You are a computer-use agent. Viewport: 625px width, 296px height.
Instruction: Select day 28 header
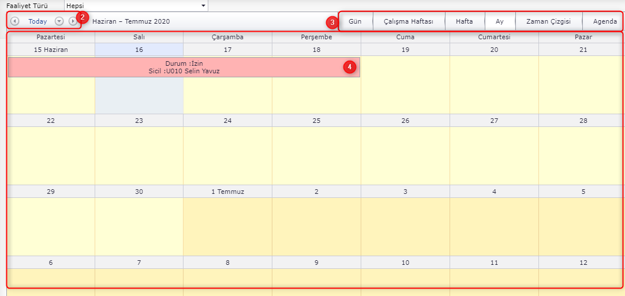click(583, 121)
